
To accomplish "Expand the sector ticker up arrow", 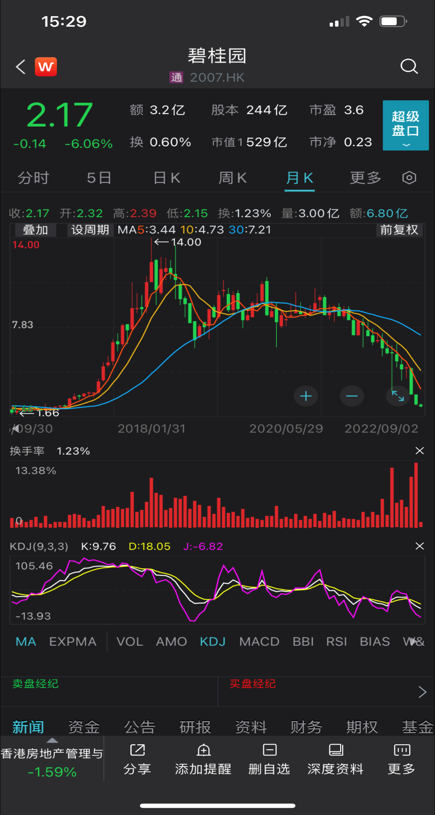I will 52,741.
